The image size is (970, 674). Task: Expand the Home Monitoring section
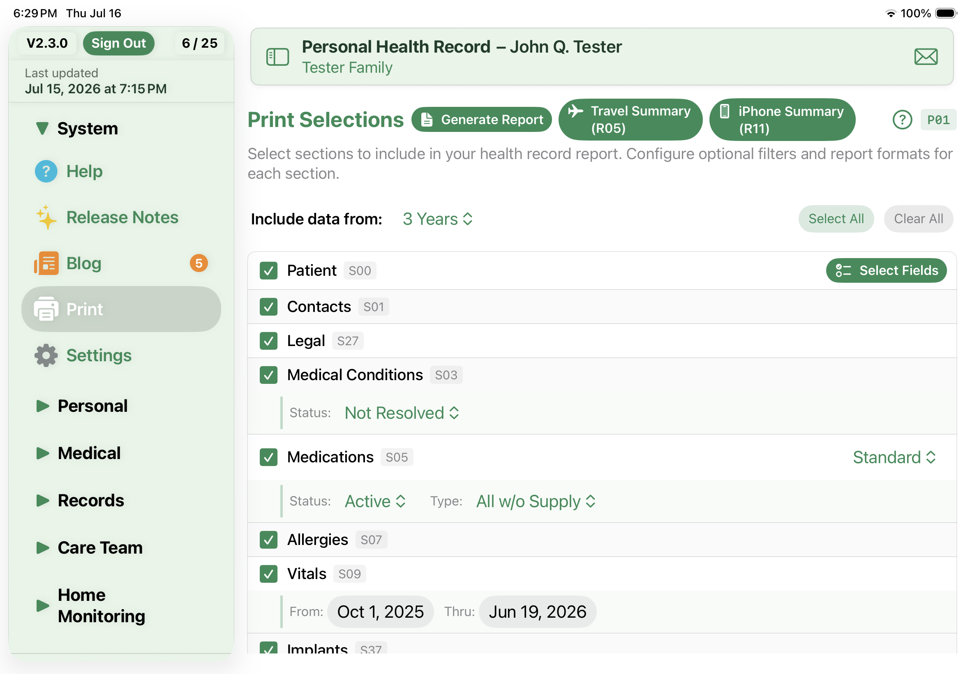pos(42,606)
